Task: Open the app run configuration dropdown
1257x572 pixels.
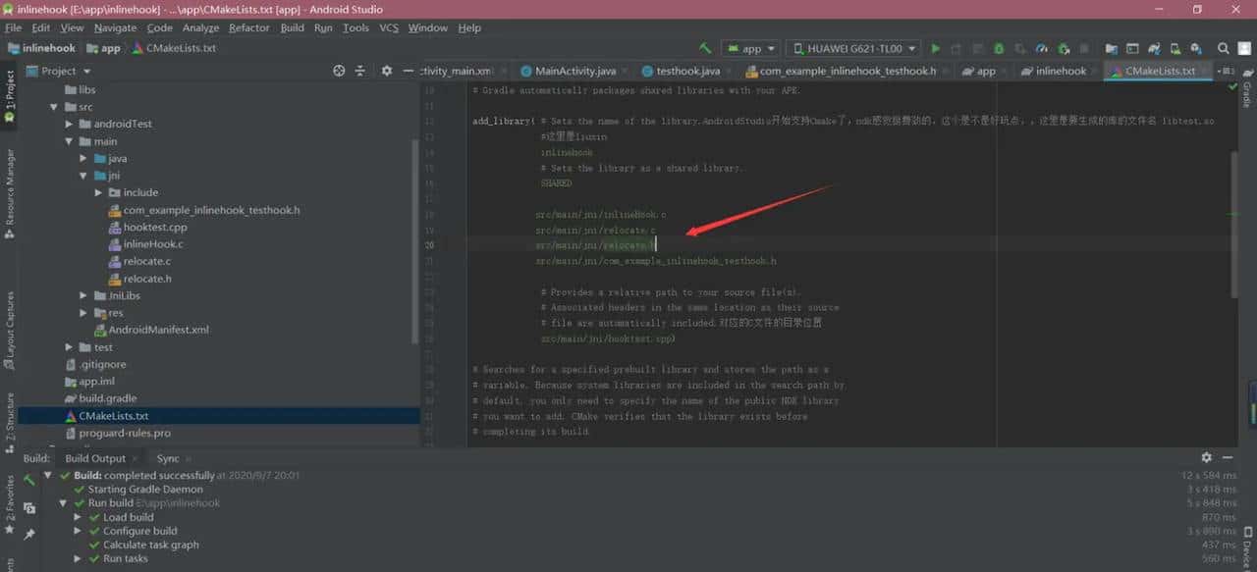Action: [x=751, y=48]
